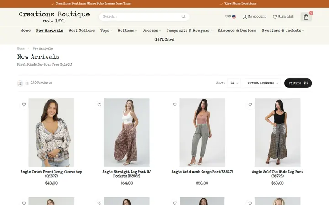329x205 pixels.
Task: Click Fresh Finds for Your Free Spirit text
Action: pyautogui.click(x=44, y=64)
